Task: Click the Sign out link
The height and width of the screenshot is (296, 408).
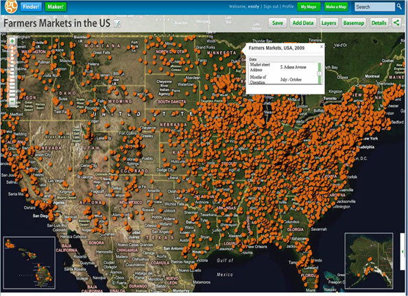Action: point(271,6)
